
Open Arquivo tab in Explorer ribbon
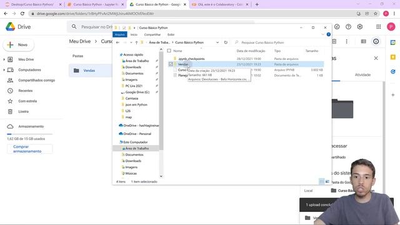119,34
